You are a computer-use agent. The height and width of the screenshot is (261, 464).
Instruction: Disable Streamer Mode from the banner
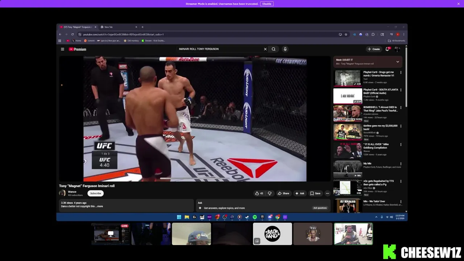(x=267, y=4)
